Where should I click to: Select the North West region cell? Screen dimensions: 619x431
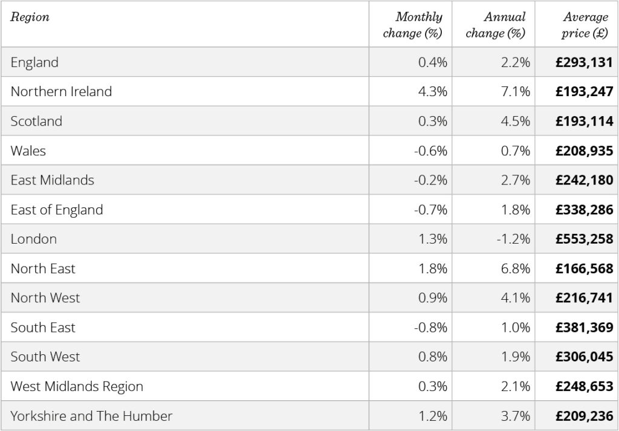pos(45,298)
